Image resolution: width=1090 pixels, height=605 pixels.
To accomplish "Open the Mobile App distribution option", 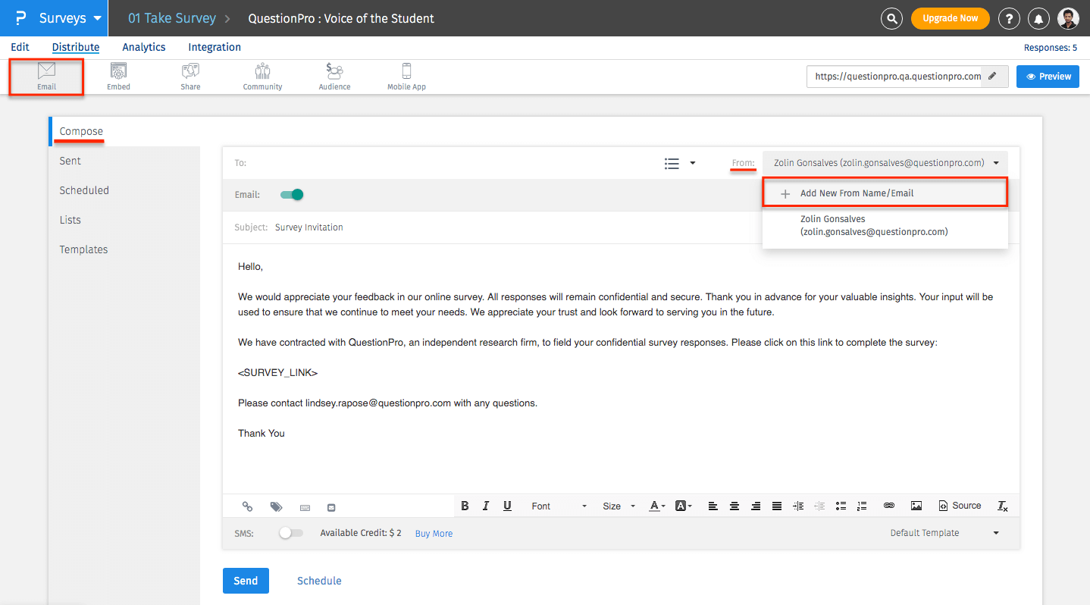I will (406, 77).
